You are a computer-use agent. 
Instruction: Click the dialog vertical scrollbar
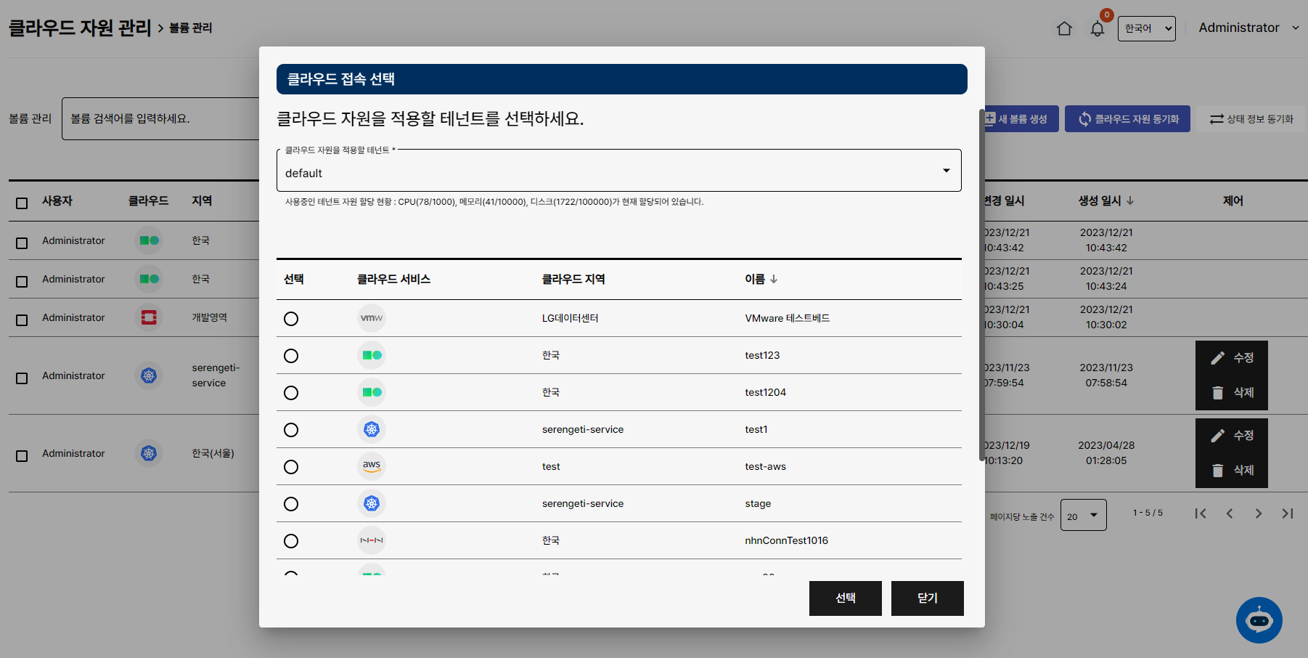pos(981,283)
